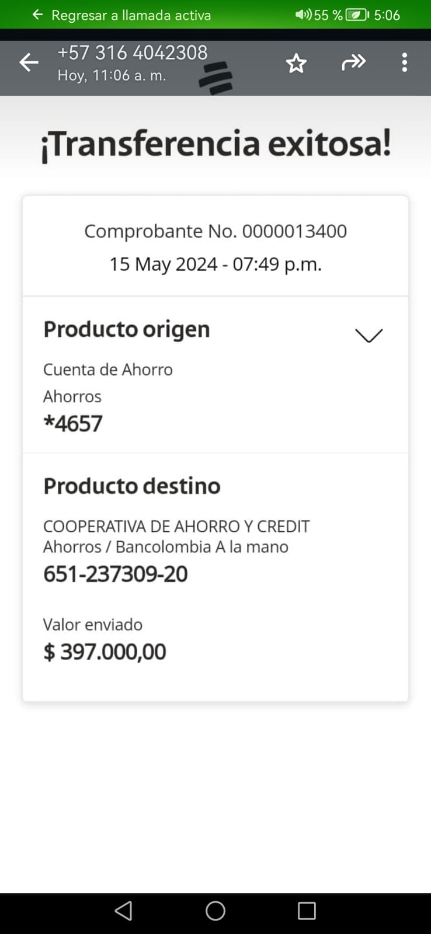Star this image as favorite
Screen dimensions: 431x934
point(296,63)
